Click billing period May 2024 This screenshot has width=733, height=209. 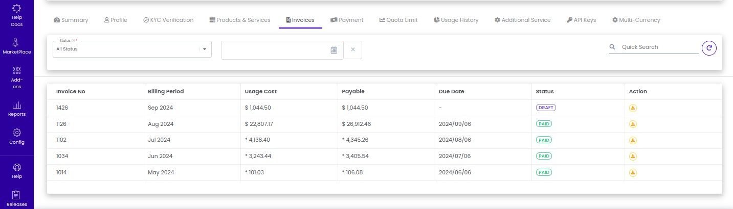[161, 172]
